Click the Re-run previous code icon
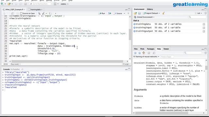 (x=109, y=13)
